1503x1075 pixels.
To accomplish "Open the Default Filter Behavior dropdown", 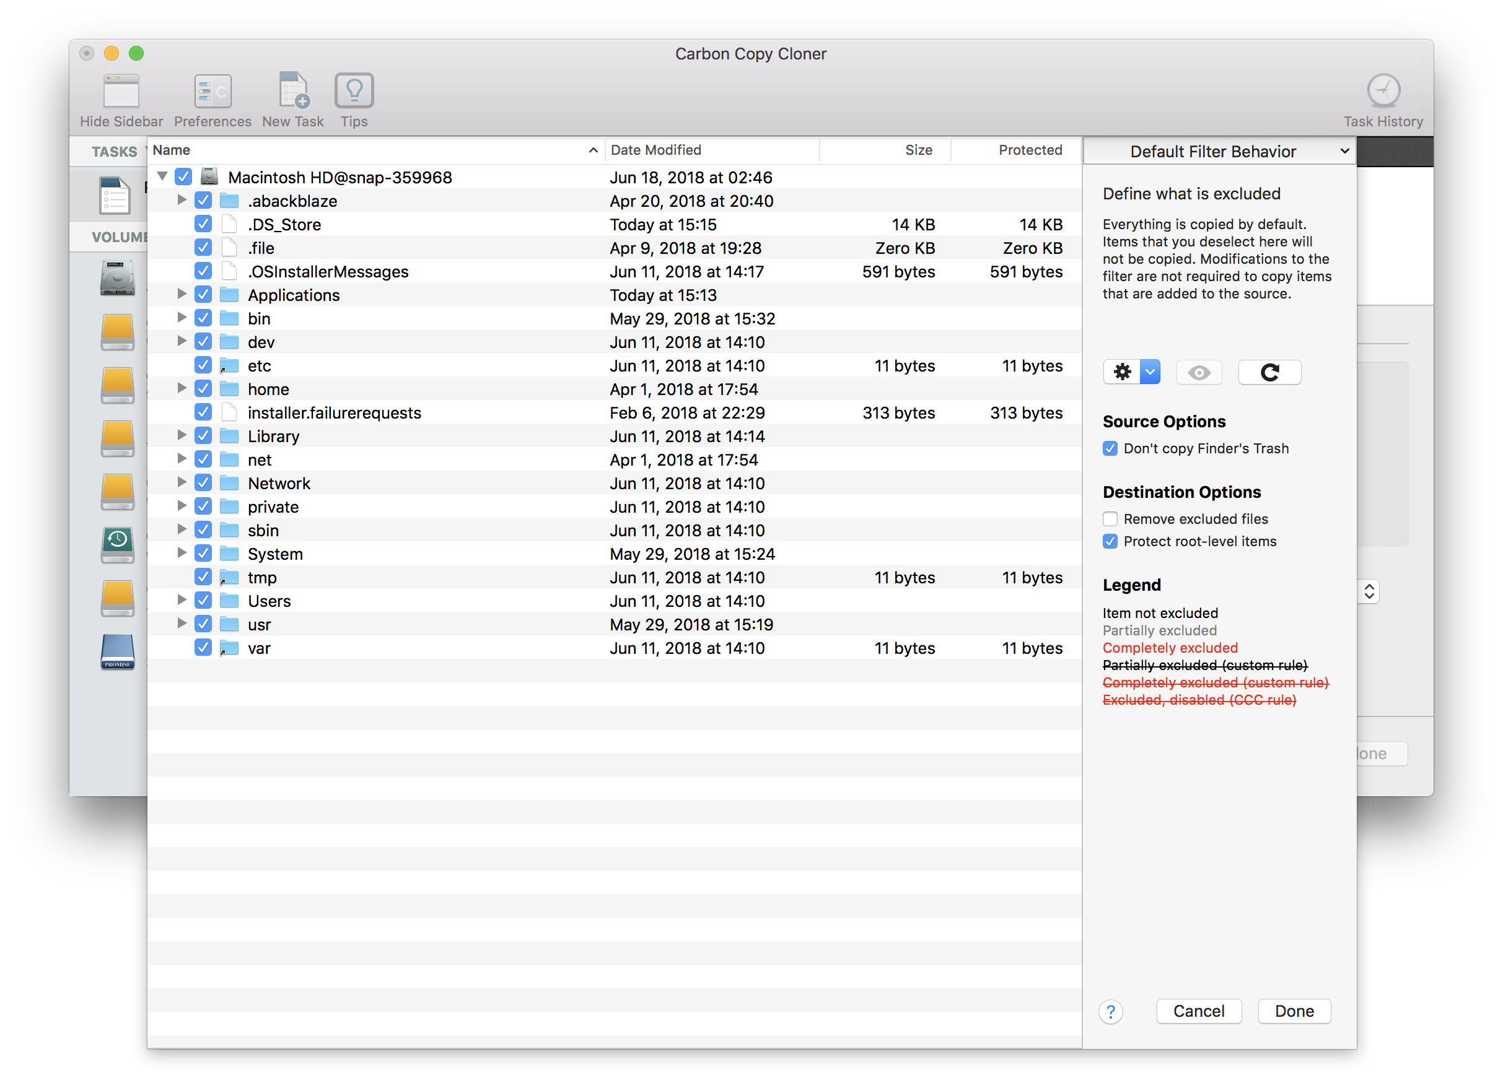I will pyautogui.click(x=1220, y=152).
